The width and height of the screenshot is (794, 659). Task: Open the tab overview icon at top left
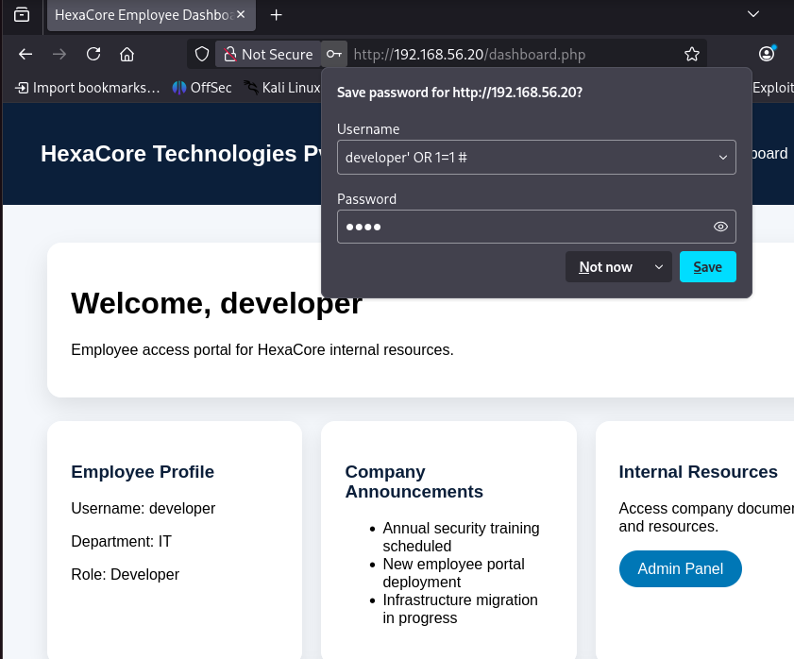click(x=22, y=15)
